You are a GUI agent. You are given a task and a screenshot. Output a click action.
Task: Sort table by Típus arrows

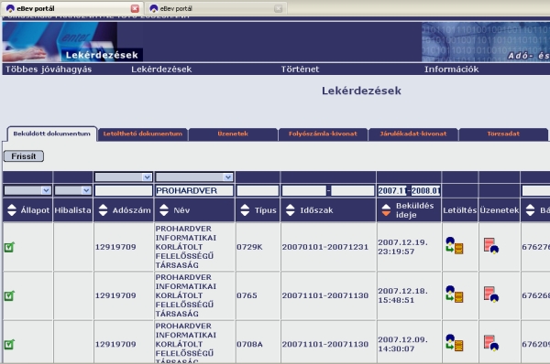point(245,210)
